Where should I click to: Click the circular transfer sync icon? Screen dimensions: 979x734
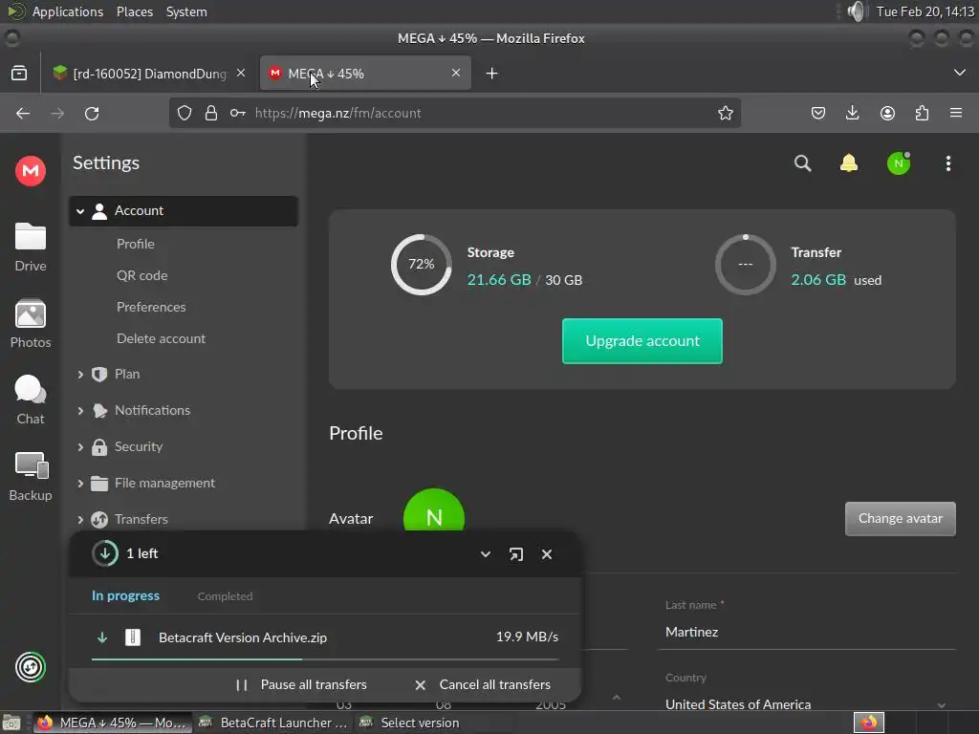(x=31, y=667)
